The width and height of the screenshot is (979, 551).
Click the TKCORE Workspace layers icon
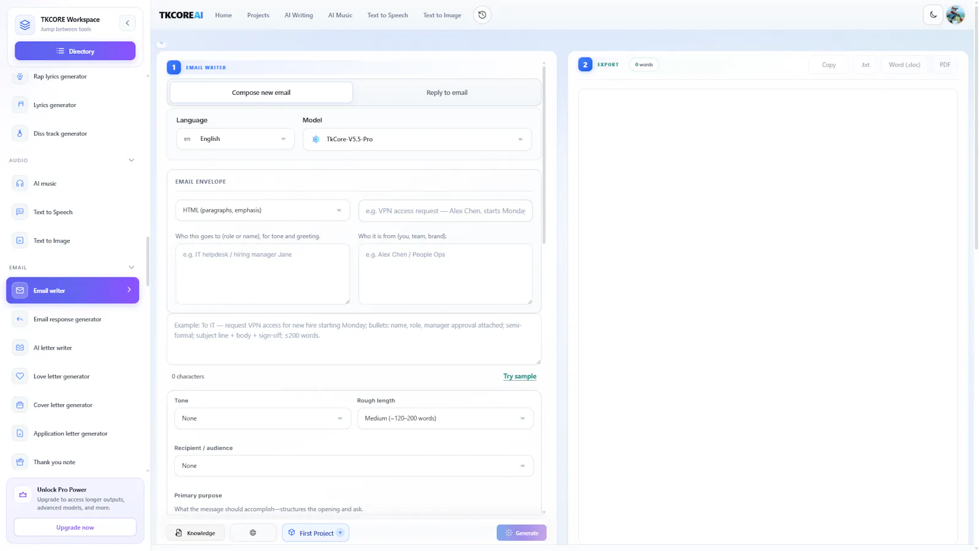click(25, 24)
